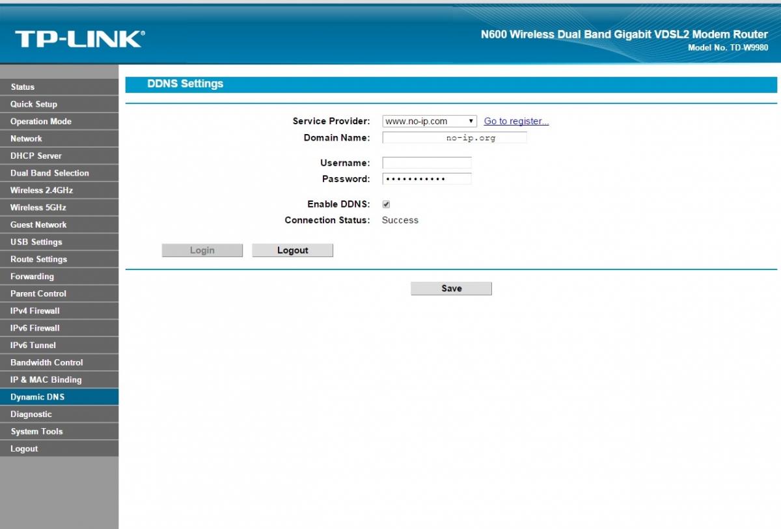Open Bandwidth Control page
The image size is (781, 529).
coord(59,362)
